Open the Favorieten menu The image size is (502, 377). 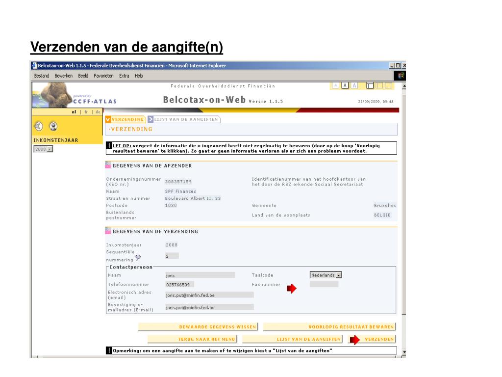(x=103, y=76)
